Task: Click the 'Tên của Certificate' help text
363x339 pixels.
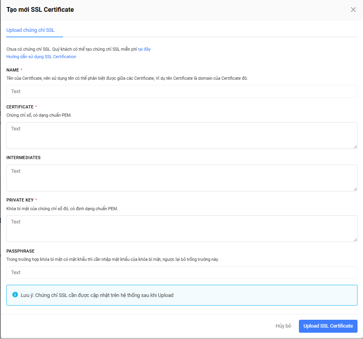Action: point(127,78)
